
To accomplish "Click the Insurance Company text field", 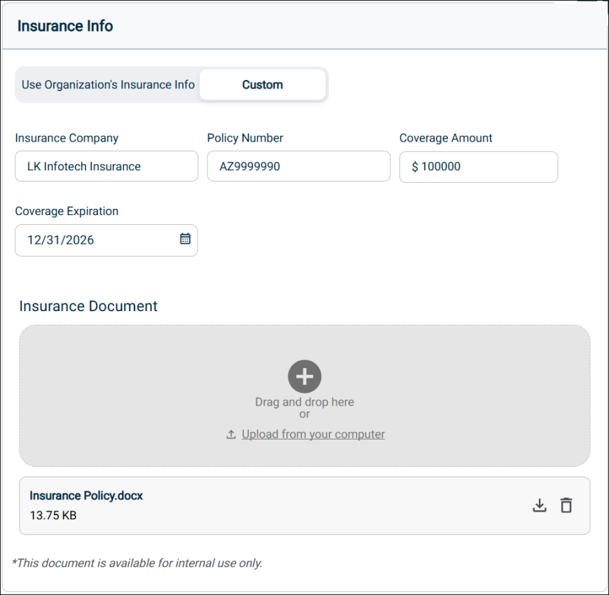I will click(107, 167).
